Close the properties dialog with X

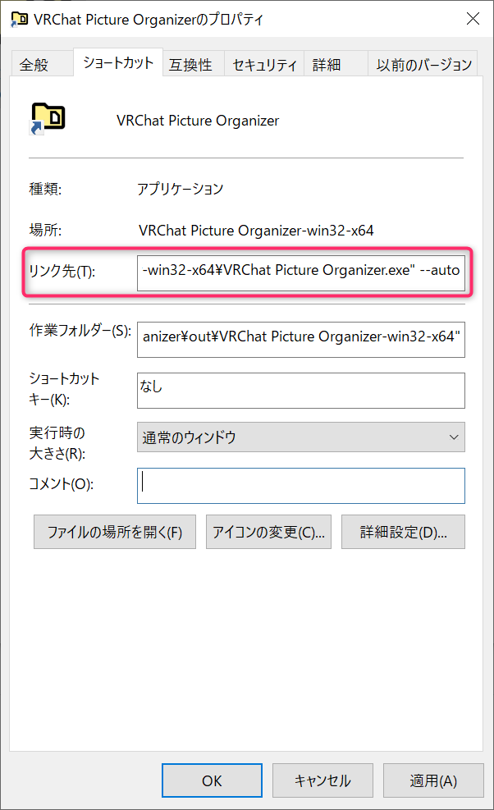click(x=473, y=19)
